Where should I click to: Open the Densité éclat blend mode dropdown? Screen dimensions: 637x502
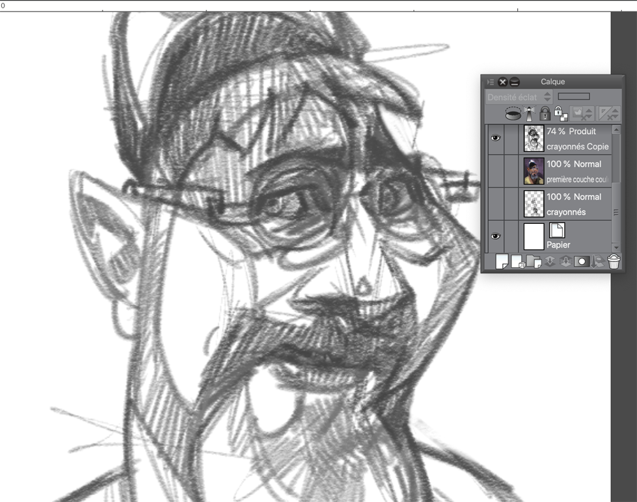tap(519, 97)
